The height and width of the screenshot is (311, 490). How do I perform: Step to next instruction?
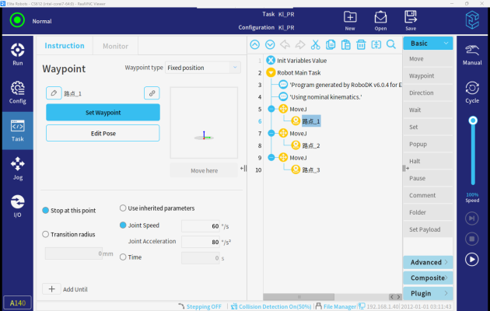[471, 218]
